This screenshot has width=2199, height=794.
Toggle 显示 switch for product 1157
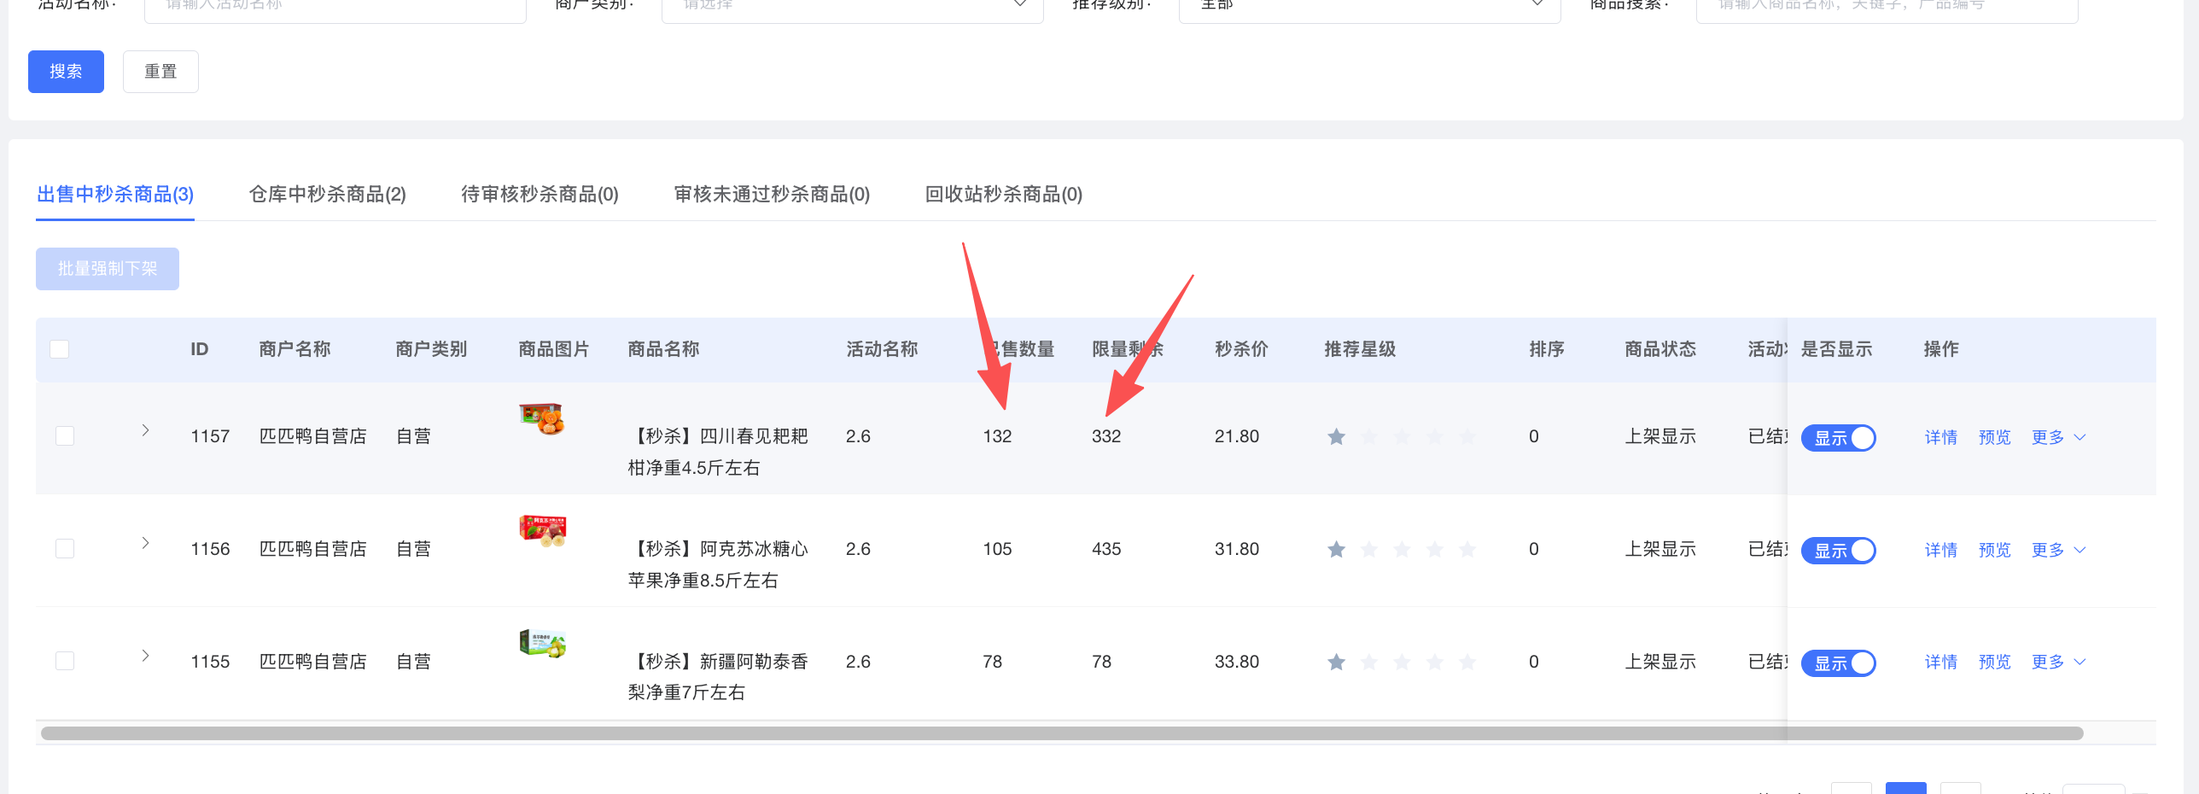point(1838,438)
